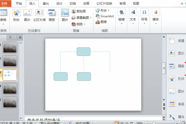This screenshot has height=124, width=186.
Task: Go to next slide double-arrow button
Action: tap(164, 108)
